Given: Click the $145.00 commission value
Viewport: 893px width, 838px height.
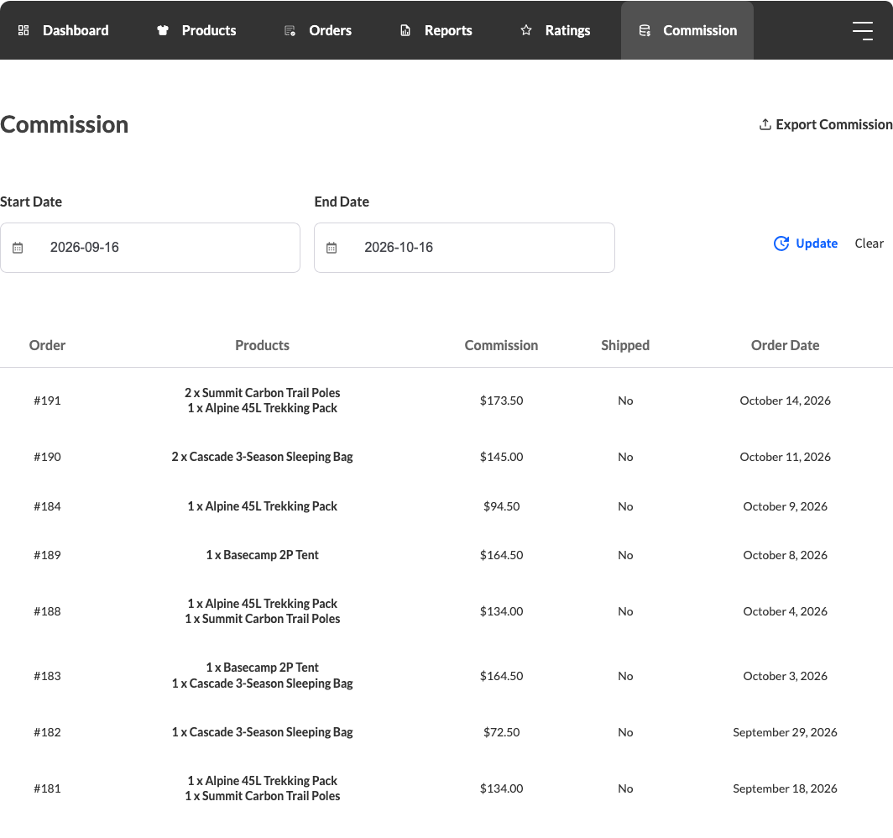Looking at the screenshot, I should tap(501, 457).
